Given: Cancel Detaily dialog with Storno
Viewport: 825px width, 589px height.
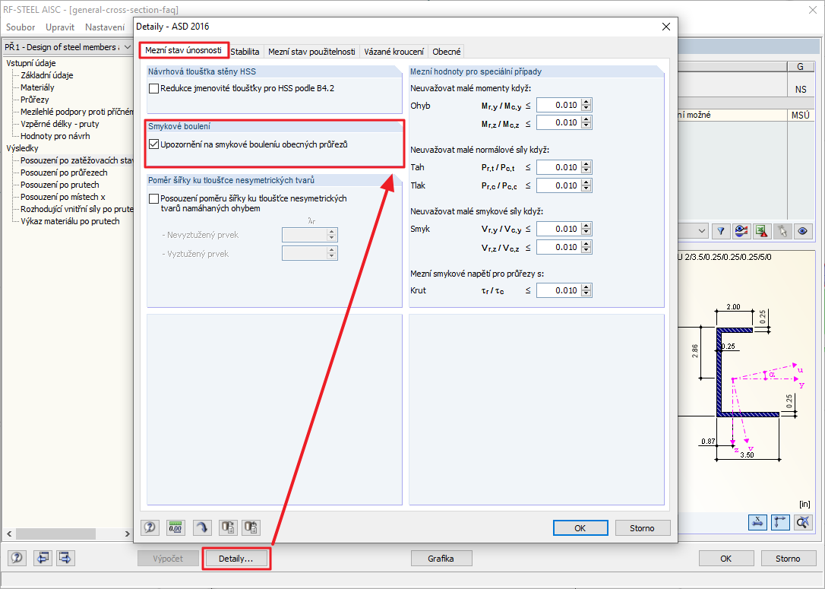Looking at the screenshot, I should pos(643,528).
